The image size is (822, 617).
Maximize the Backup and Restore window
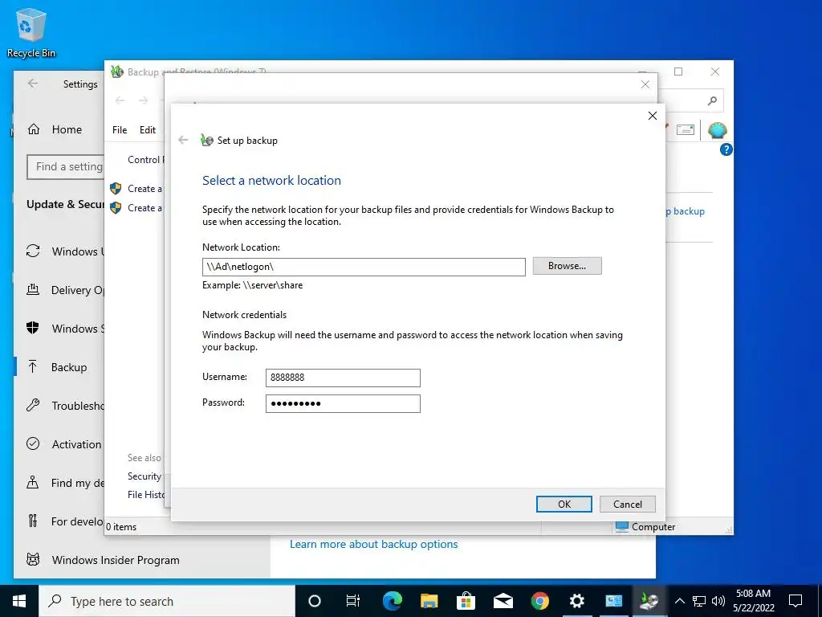(x=678, y=72)
